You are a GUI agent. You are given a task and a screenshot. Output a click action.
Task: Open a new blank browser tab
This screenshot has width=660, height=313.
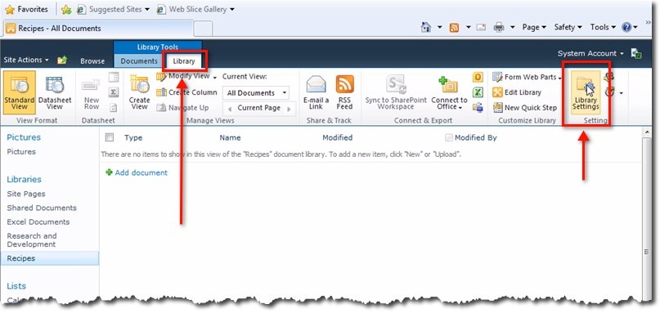[203, 29]
